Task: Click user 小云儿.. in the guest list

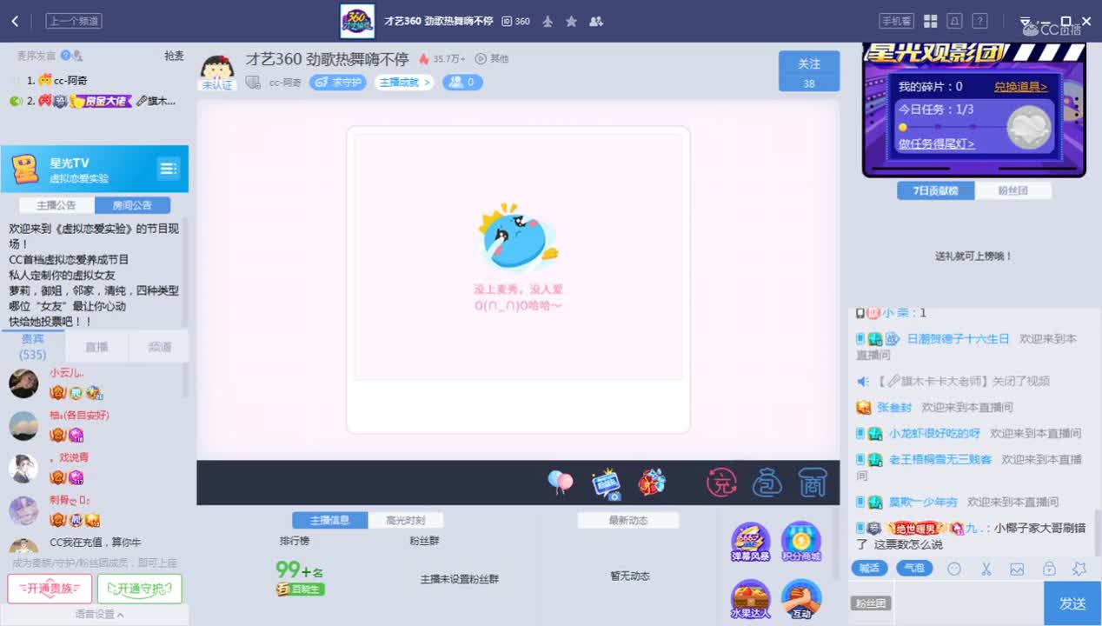Action: (67, 373)
